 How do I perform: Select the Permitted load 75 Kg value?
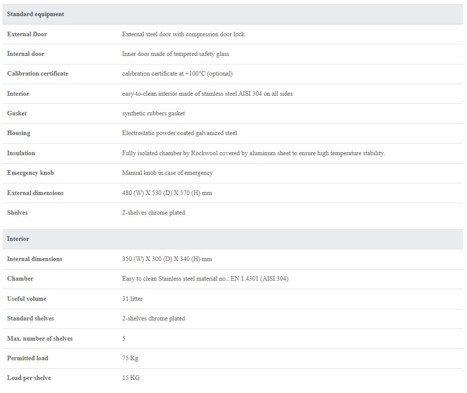(130, 358)
